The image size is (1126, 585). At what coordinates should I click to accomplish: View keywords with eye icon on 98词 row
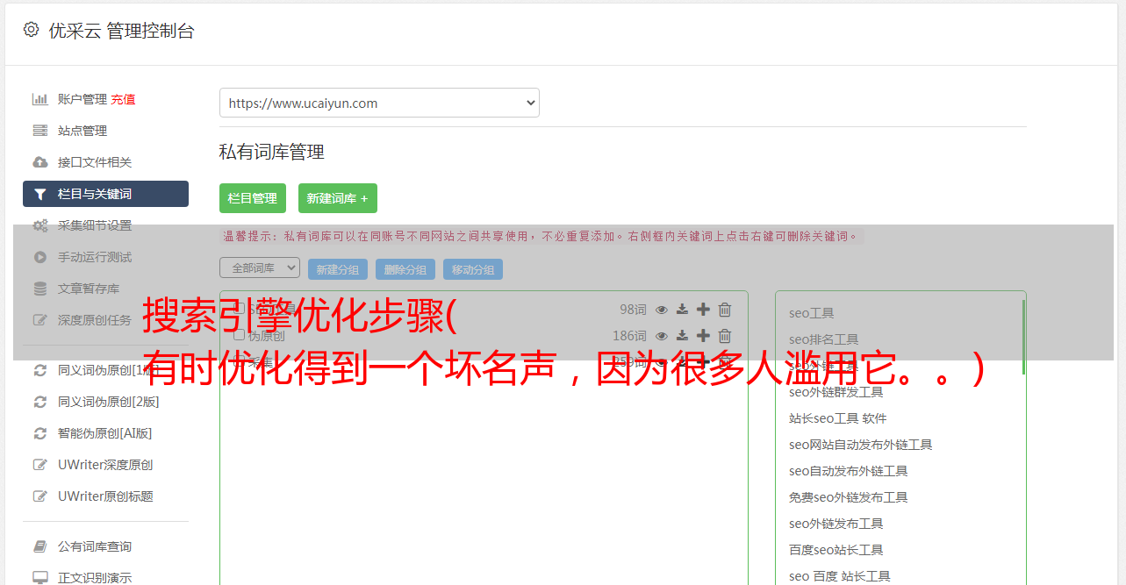click(x=662, y=310)
